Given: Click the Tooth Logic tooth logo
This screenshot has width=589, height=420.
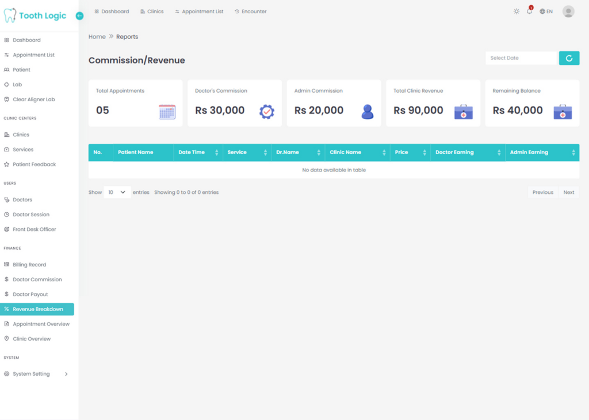Looking at the screenshot, I should (10, 16).
